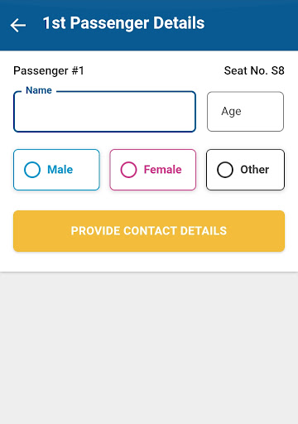
Task: Choose the blue-bordered Male gender box
Action: 56,170
